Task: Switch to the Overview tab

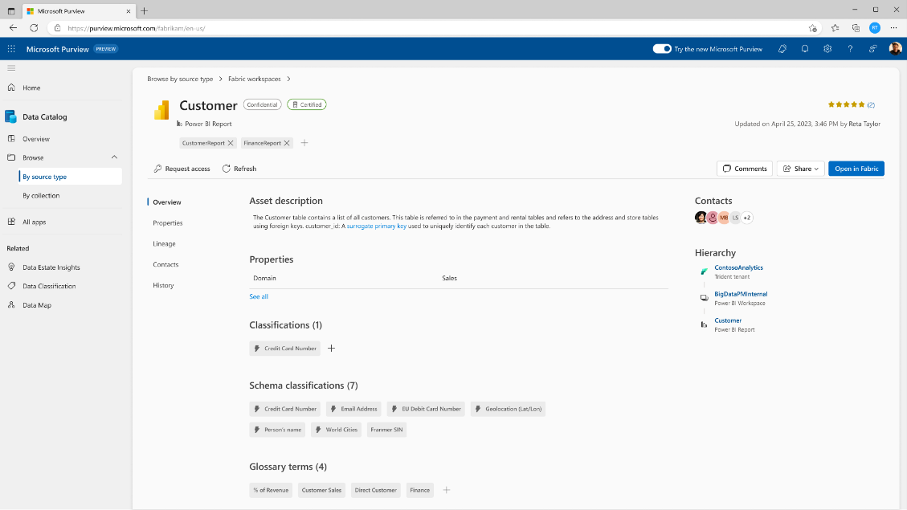Action: [x=166, y=202]
